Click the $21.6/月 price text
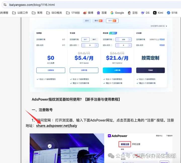The image size is (181, 163). pyautogui.click(x=117, y=58)
